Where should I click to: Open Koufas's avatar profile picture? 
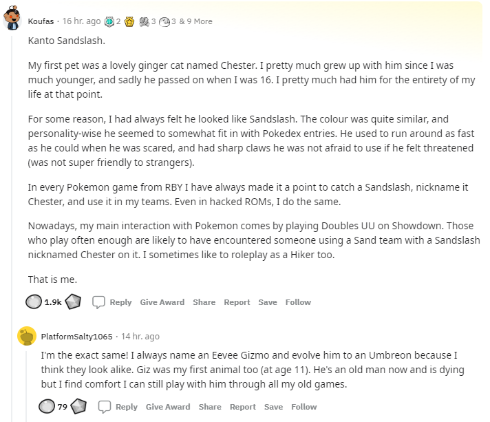pyautogui.click(x=12, y=18)
